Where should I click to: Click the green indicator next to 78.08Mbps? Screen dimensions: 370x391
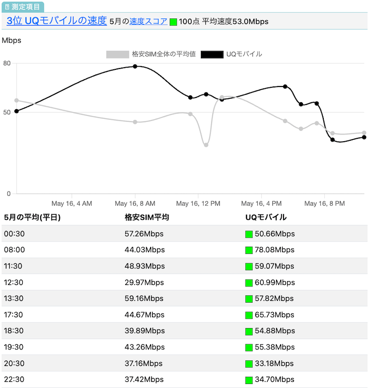coord(249,250)
